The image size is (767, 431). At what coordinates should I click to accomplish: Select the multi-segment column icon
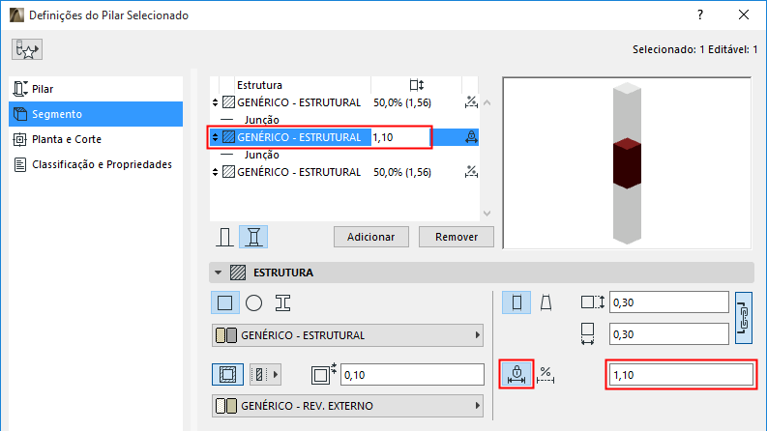[x=254, y=237]
